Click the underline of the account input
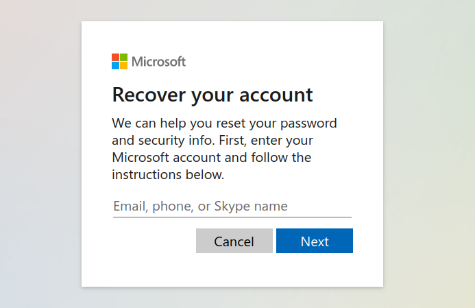This screenshot has width=475, height=308. (232, 217)
